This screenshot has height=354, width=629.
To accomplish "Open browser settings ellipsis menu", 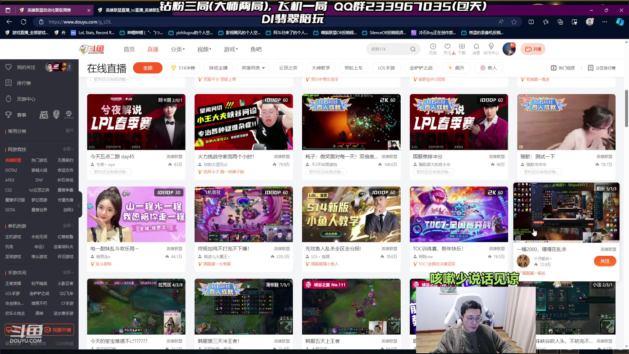I will pos(604,22).
